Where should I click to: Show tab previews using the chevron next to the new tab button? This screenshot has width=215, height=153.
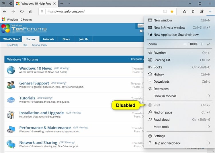(69, 3)
